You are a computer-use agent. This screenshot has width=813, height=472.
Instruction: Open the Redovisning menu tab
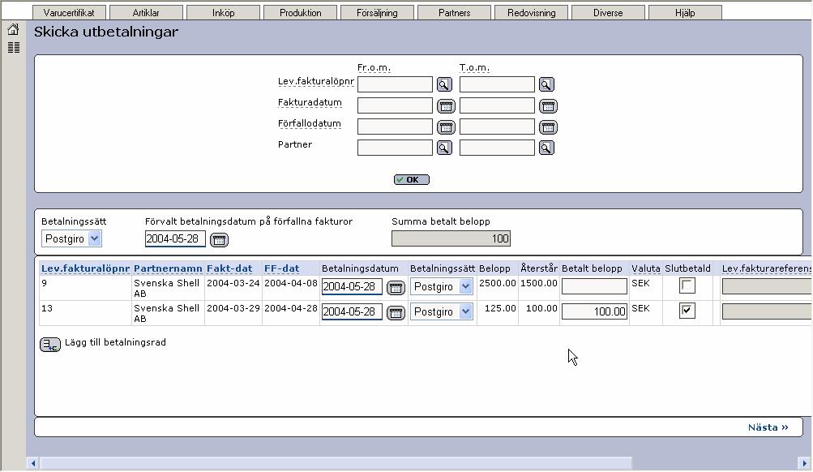point(532,12)
